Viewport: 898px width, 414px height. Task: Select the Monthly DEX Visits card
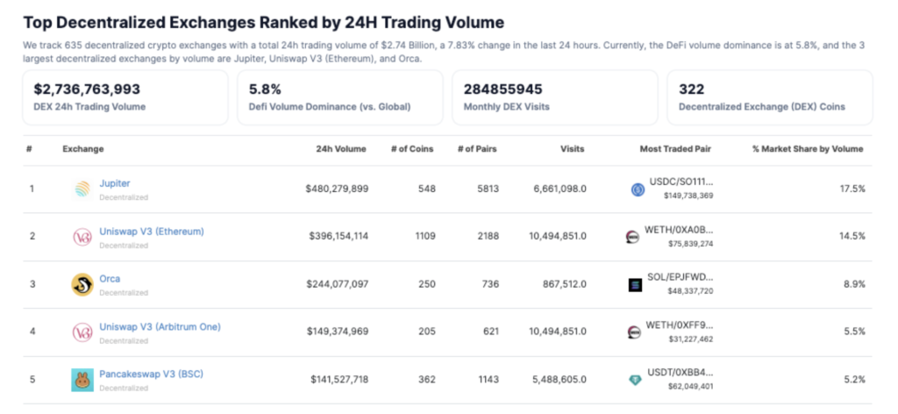554,97
